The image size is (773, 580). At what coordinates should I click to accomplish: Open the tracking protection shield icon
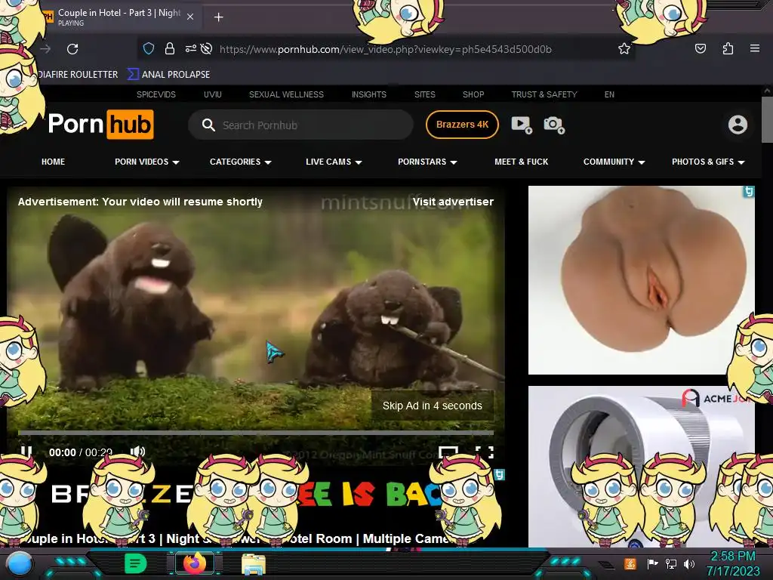(x=149, y=48)
